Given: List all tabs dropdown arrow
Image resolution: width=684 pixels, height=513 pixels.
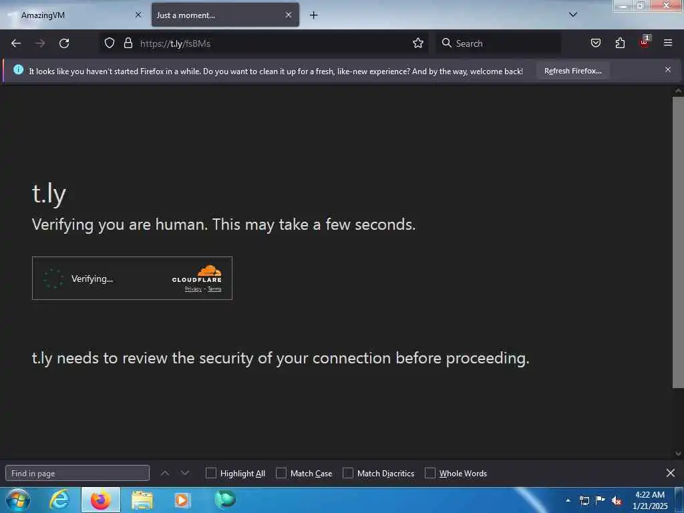Looking at the screenshot, I should tap(572, 15).
